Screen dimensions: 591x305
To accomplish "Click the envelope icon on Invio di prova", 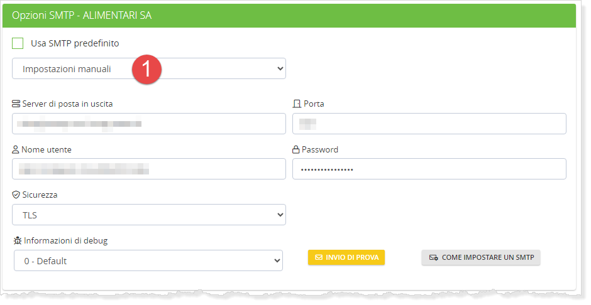I will (x=319, y=257).
